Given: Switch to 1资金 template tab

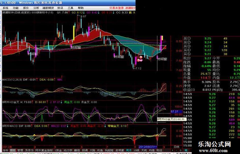Looking at the screenshot, I should pos(58,150).
